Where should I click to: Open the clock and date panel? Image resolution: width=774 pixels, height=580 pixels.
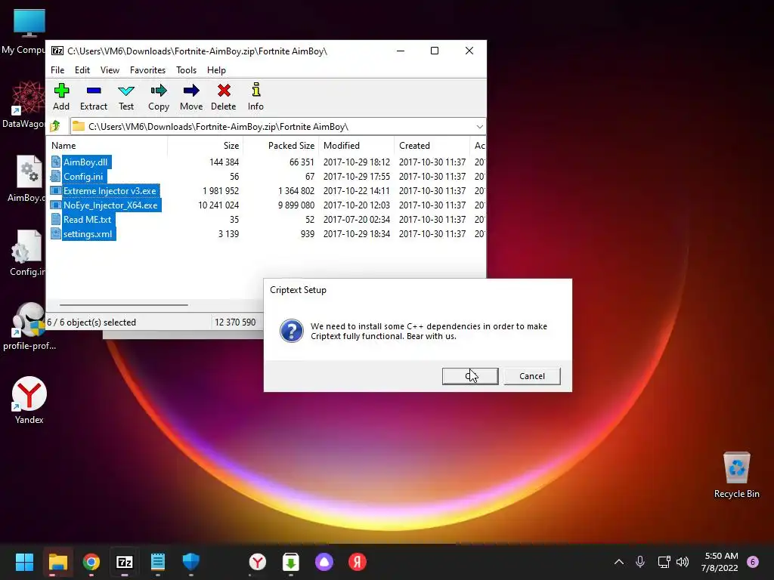pos(720,562)
